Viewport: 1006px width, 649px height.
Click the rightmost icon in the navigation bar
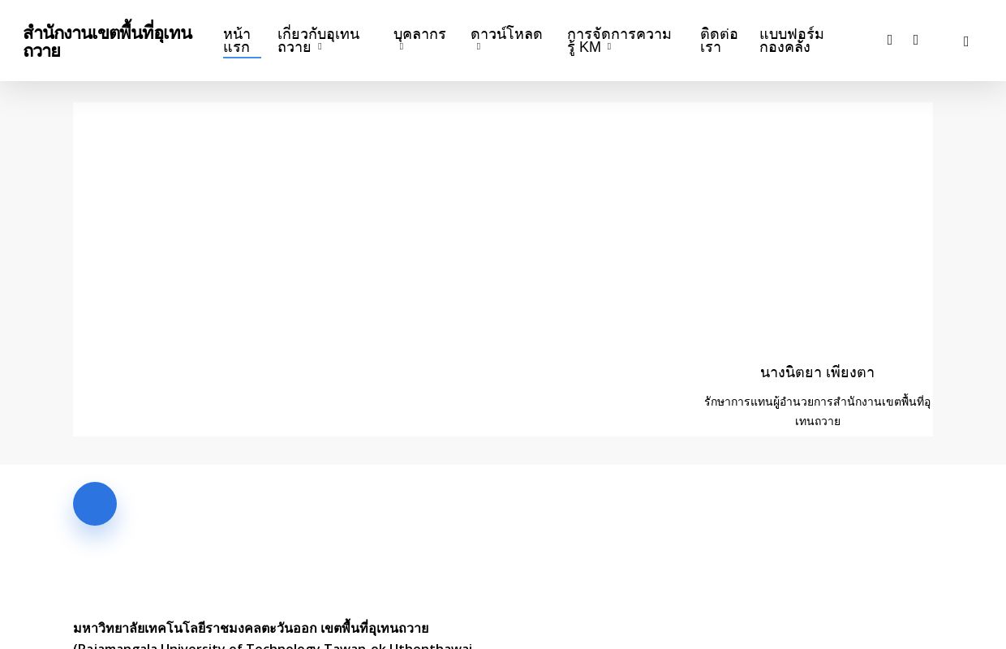click(x=965, y=41)
